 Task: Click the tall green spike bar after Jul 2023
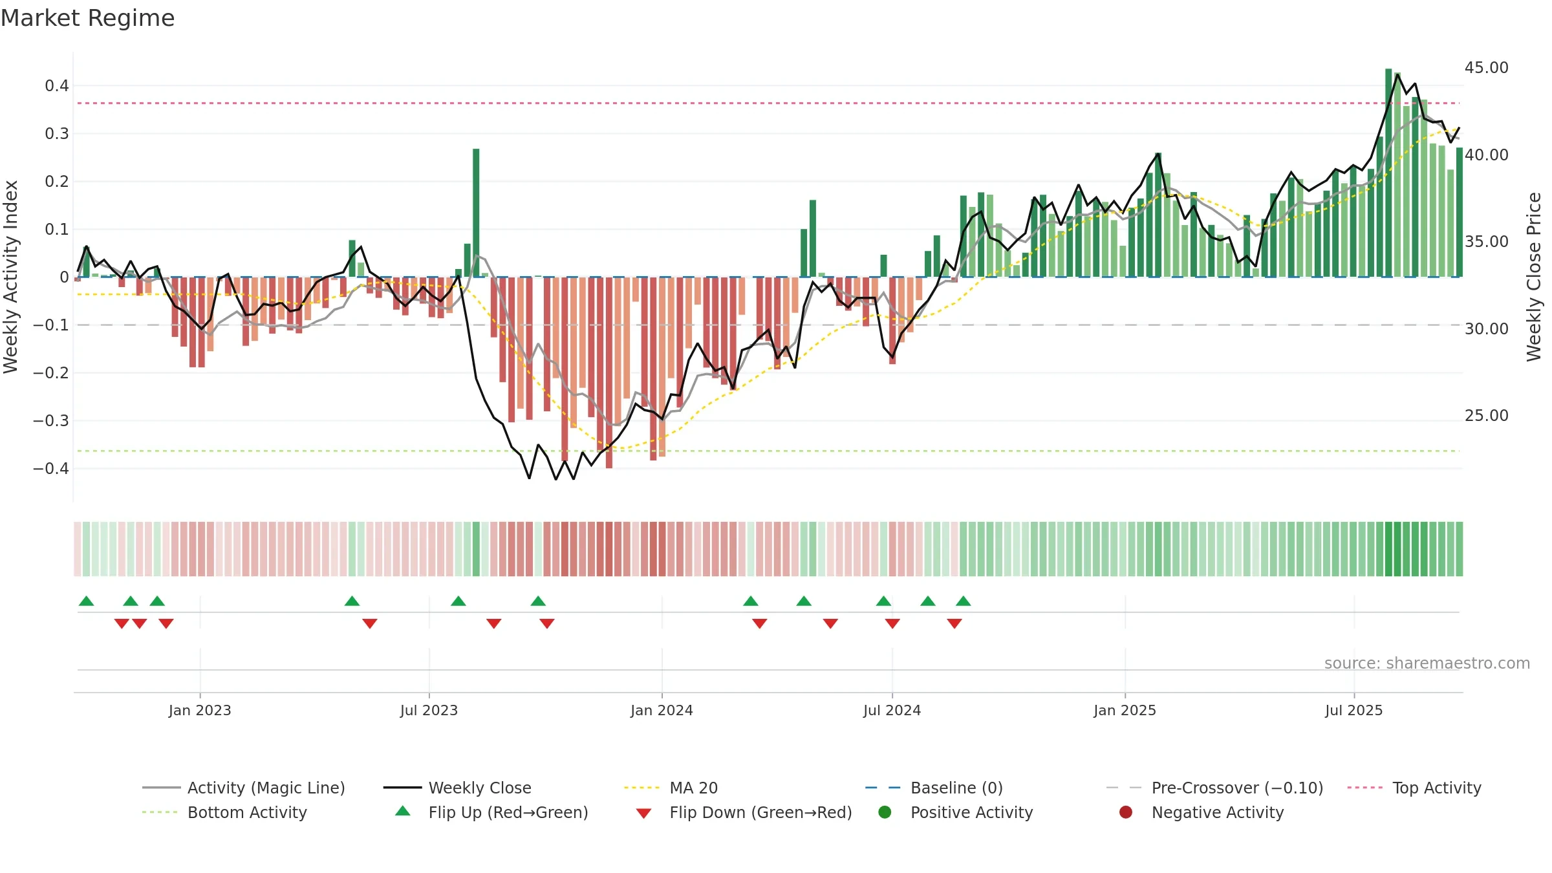coord(476,213)
